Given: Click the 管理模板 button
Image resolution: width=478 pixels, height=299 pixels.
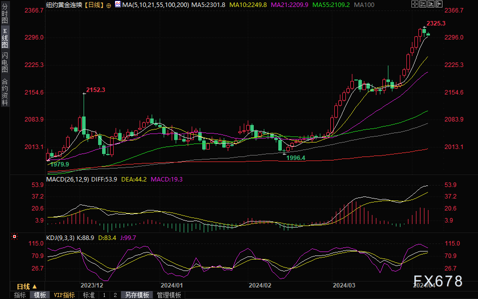Looking at the screenshot, I should [x=168, y=295].
